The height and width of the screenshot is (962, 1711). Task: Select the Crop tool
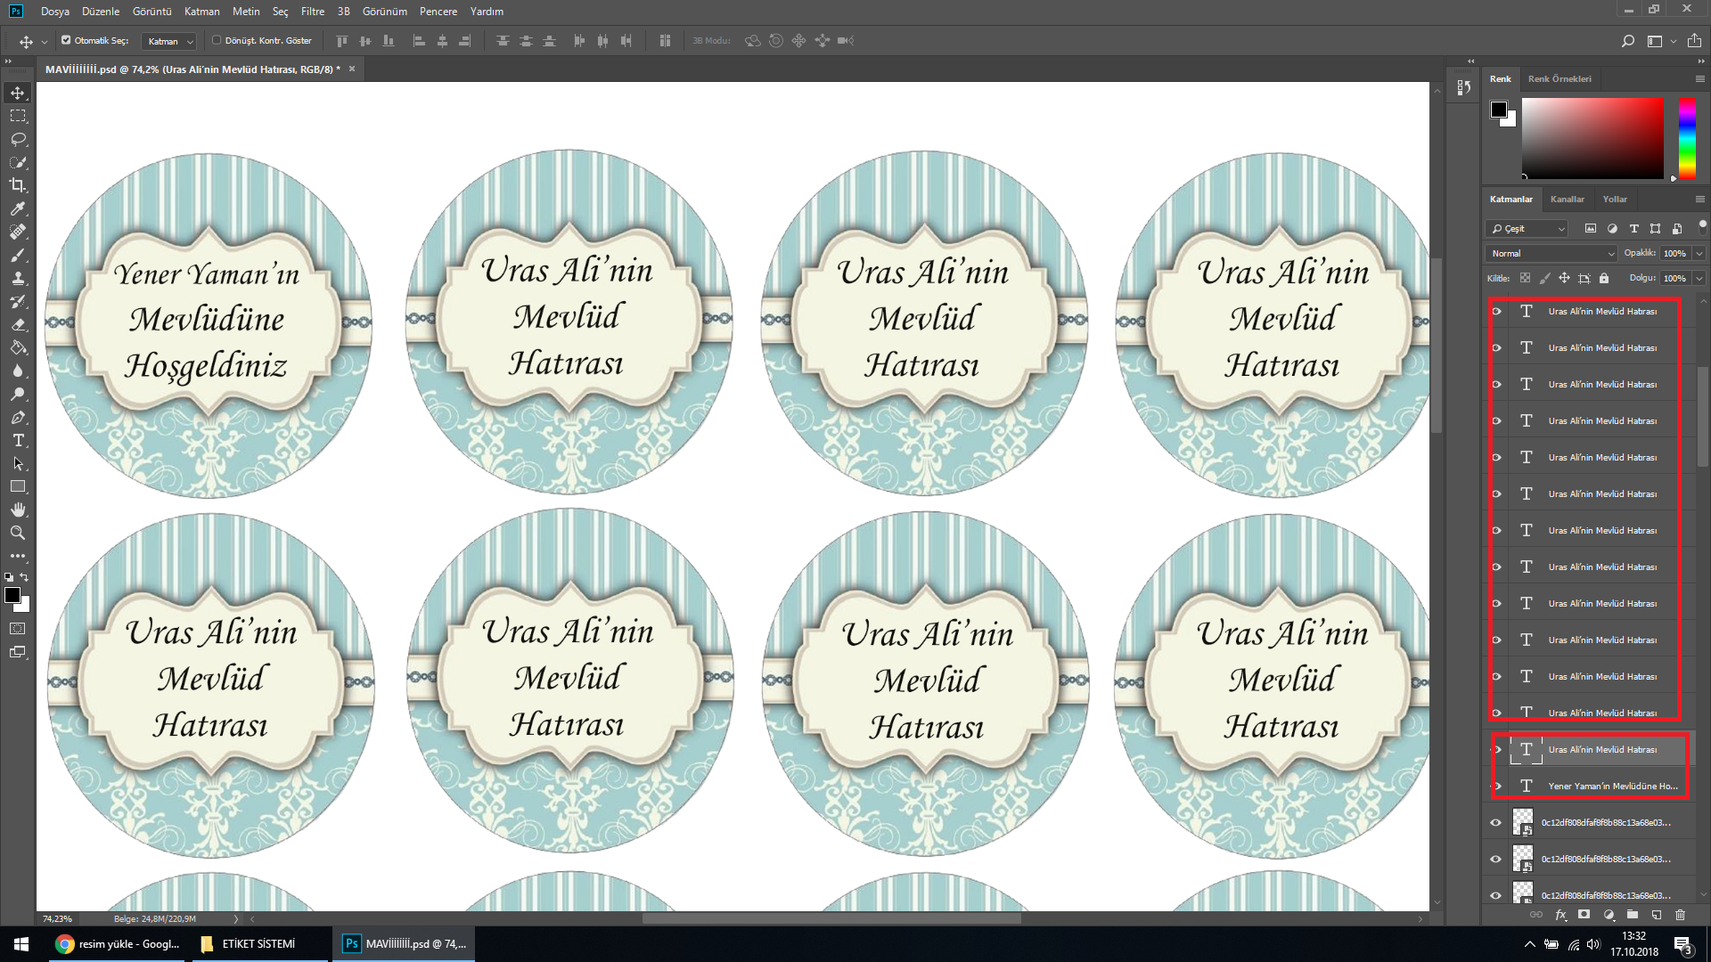18,185
